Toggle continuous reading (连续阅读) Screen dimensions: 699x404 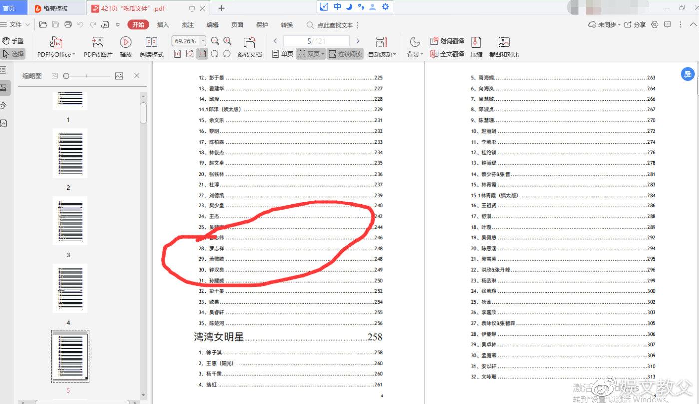(345, 54)
